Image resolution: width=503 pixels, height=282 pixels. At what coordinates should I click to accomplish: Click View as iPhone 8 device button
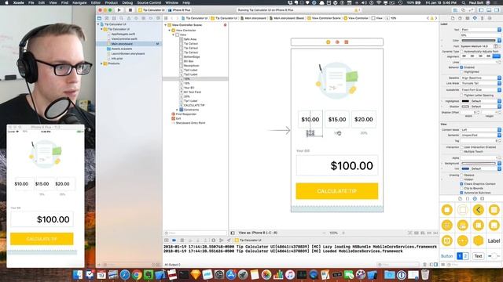259,233
